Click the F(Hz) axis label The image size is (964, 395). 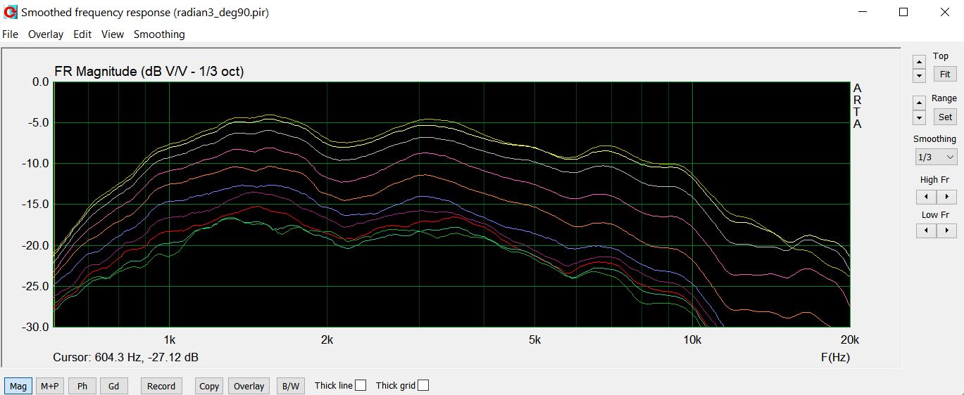click(x=835, y=357)
